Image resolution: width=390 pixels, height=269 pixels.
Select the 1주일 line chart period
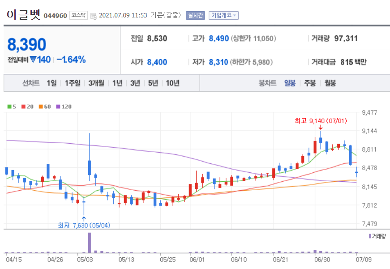[x=73, y=83]
